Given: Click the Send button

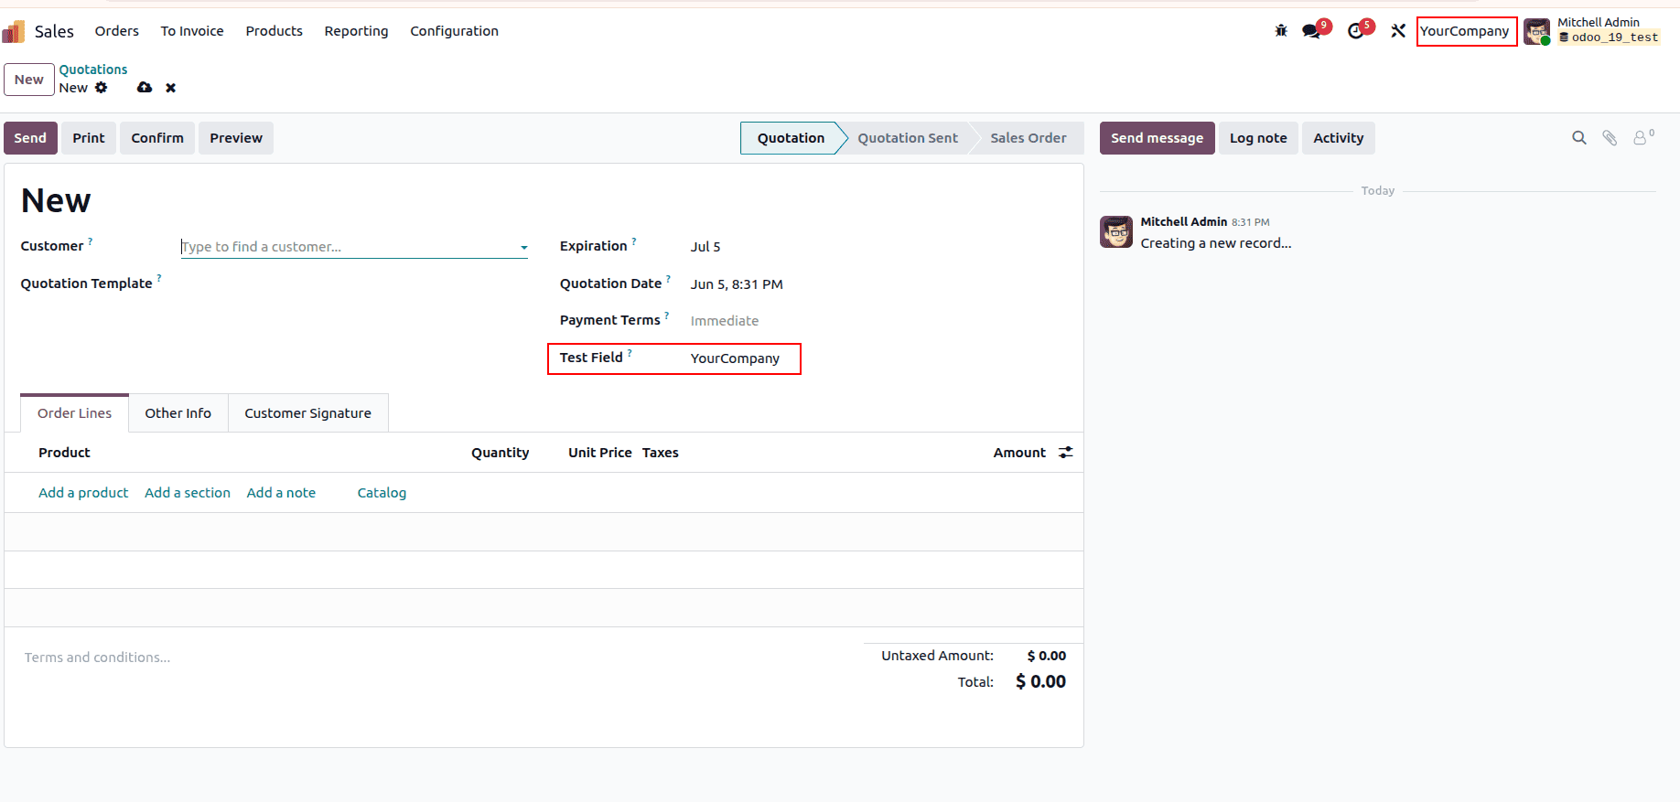Looking at the screenshot, I should coord(31,138).
